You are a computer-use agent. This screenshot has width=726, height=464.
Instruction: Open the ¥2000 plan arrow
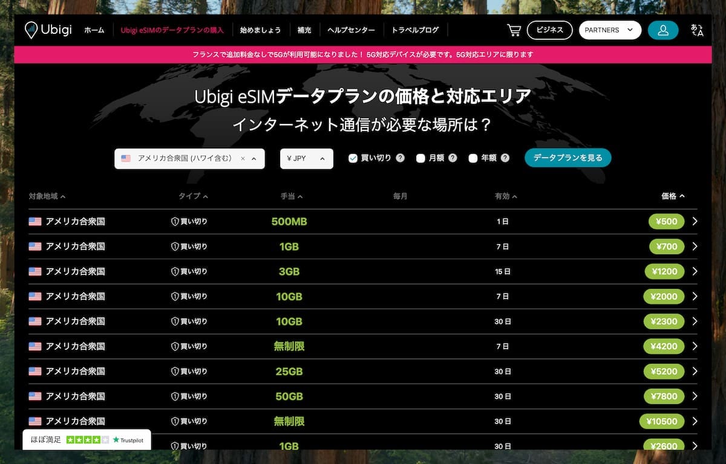pyautogui.click(x=695, y=297)
